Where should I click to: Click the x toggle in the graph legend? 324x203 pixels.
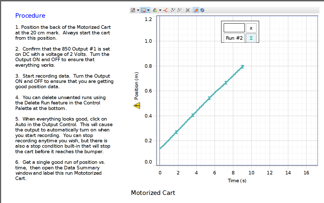(x=251, y=28)
